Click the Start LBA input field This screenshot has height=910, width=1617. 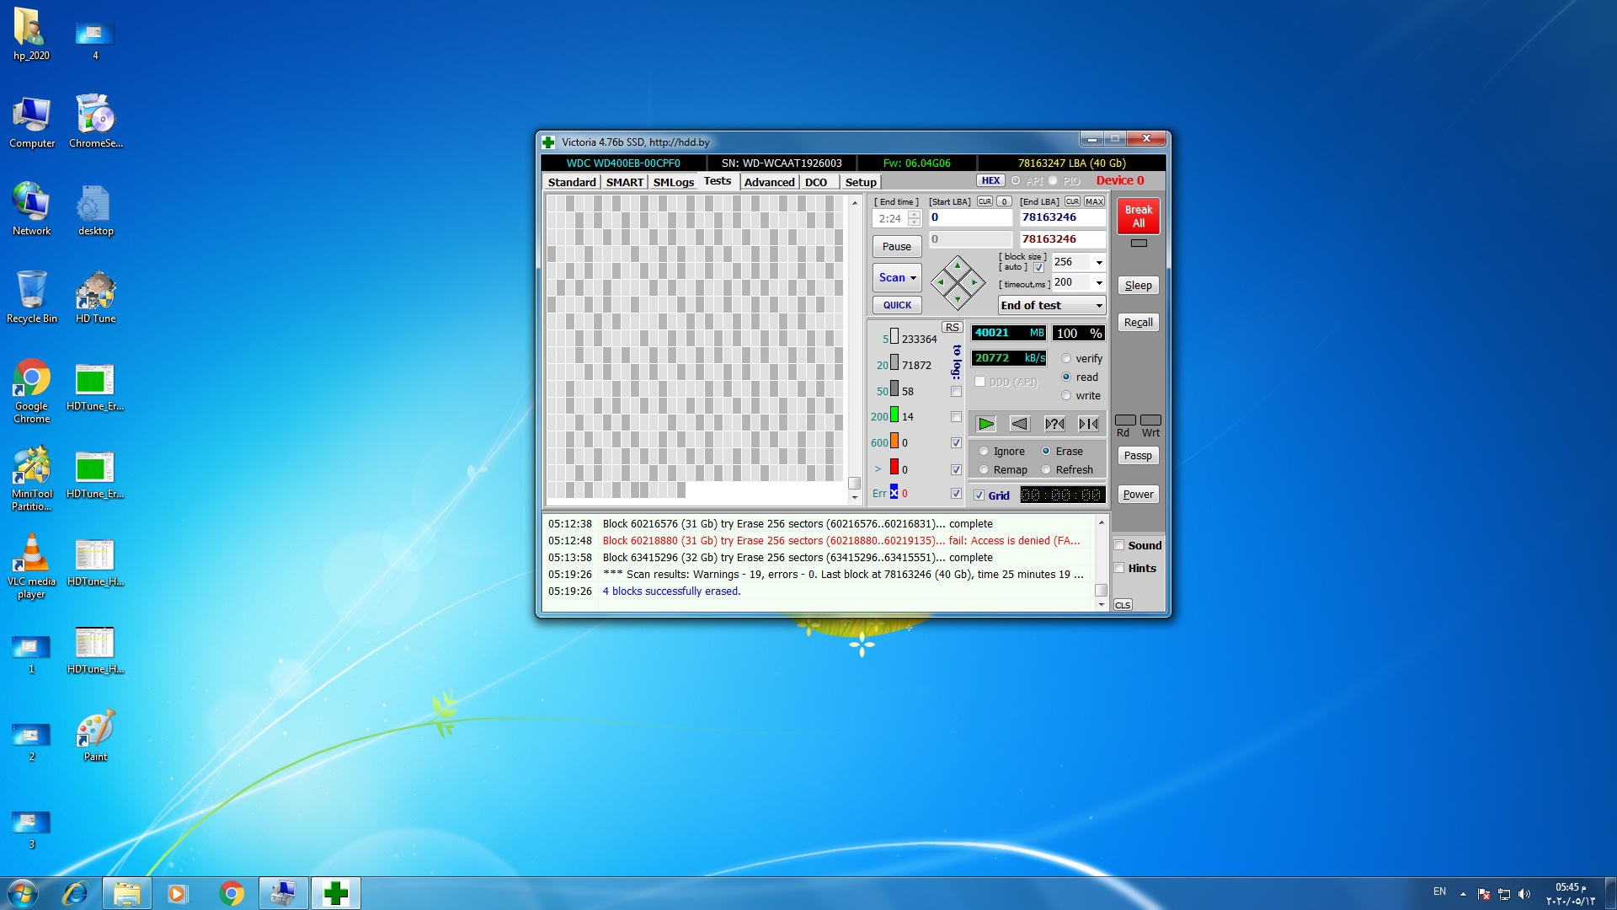point(970,217)
